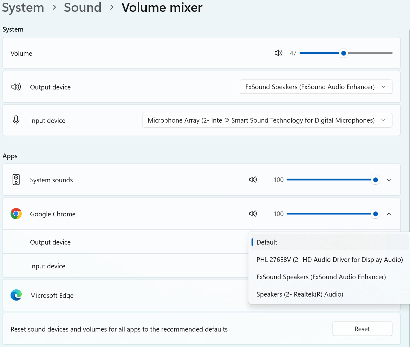Select FxSound Speakers in the dropdown list

(321, 277)
